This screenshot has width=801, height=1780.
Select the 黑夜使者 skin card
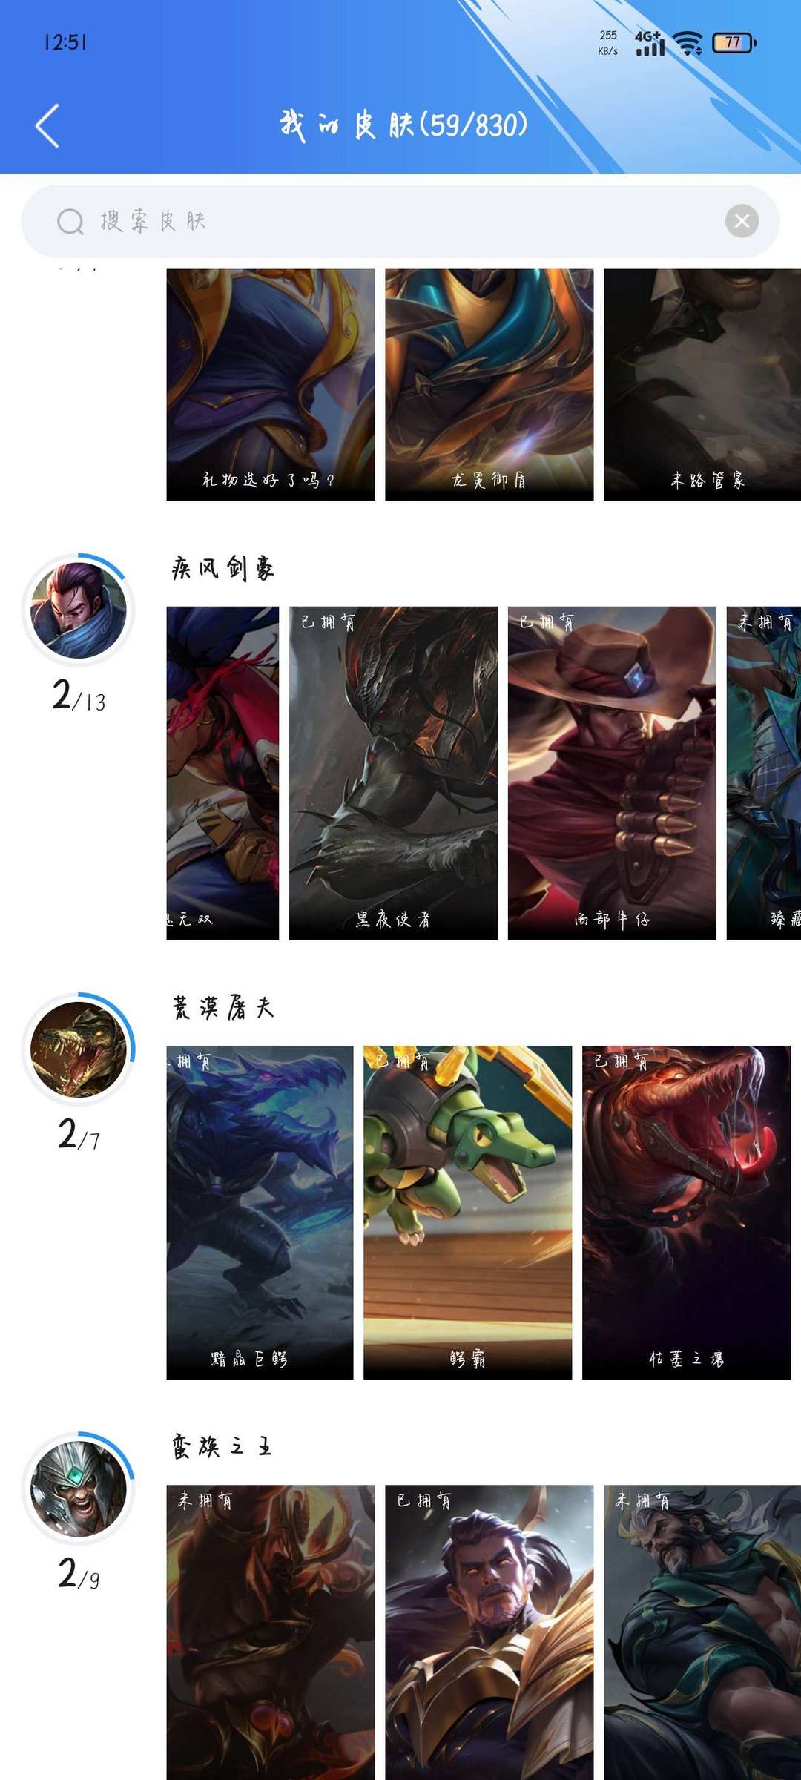coord(393,773)
